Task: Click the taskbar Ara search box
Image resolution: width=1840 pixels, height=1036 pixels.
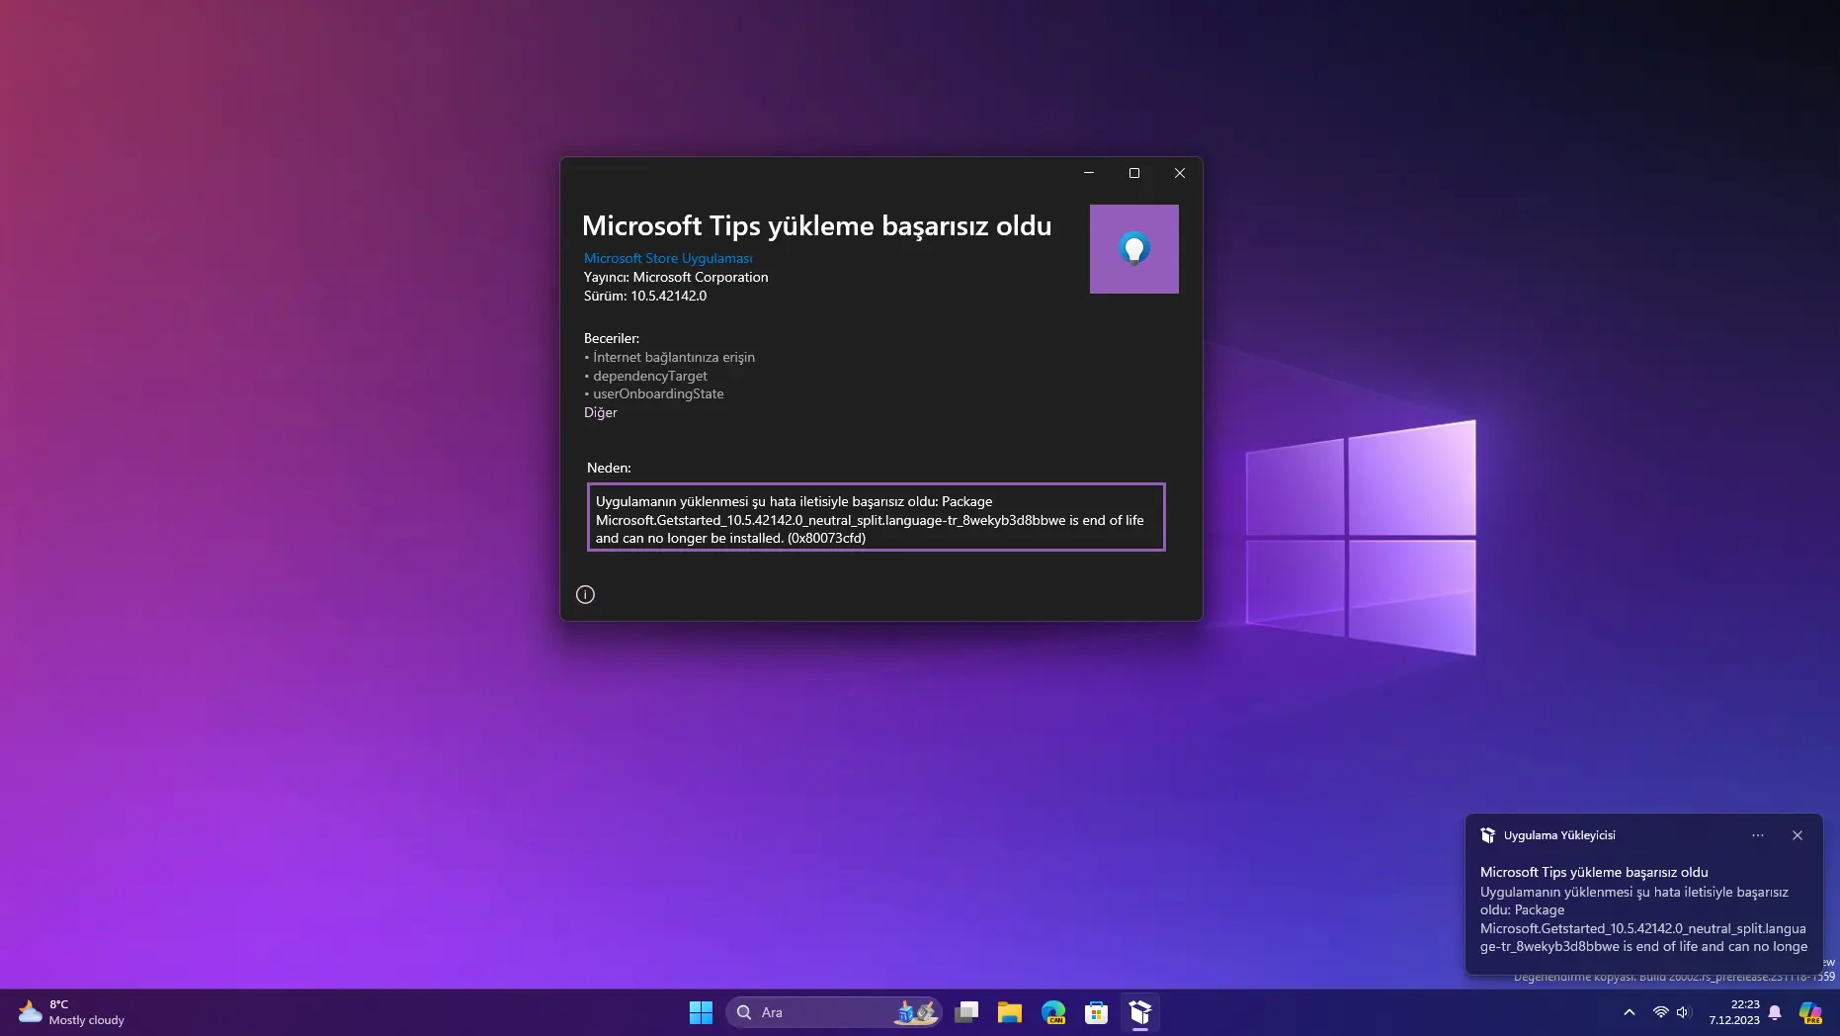Action: pos(834,1012)
